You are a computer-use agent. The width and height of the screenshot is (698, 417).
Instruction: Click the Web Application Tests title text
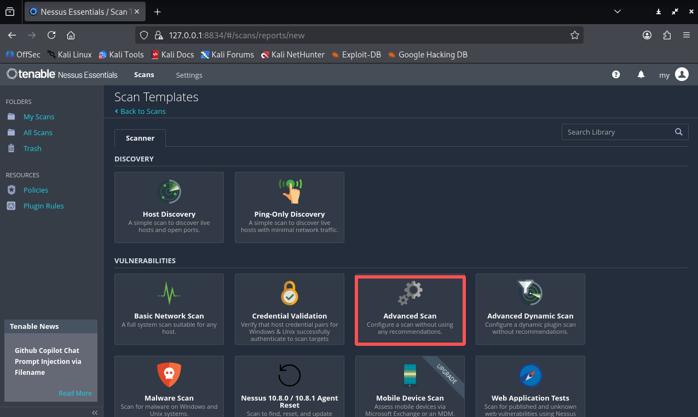pyautogui.click(x=530, y=398)
